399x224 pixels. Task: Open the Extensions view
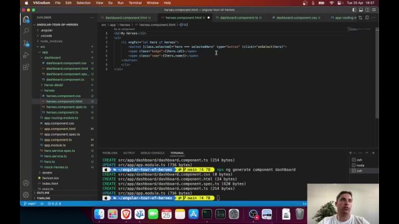pyautogui.click(x=26, y=67)
